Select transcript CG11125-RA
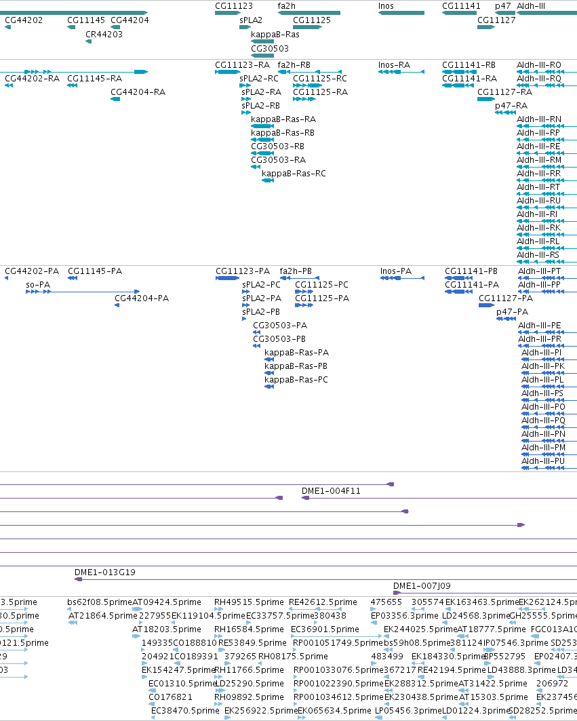This screenshot has height=721, width=577. (x=321, y=92)
